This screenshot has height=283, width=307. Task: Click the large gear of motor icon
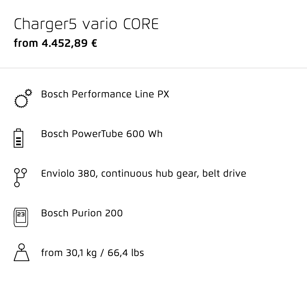tap(21, 101)
